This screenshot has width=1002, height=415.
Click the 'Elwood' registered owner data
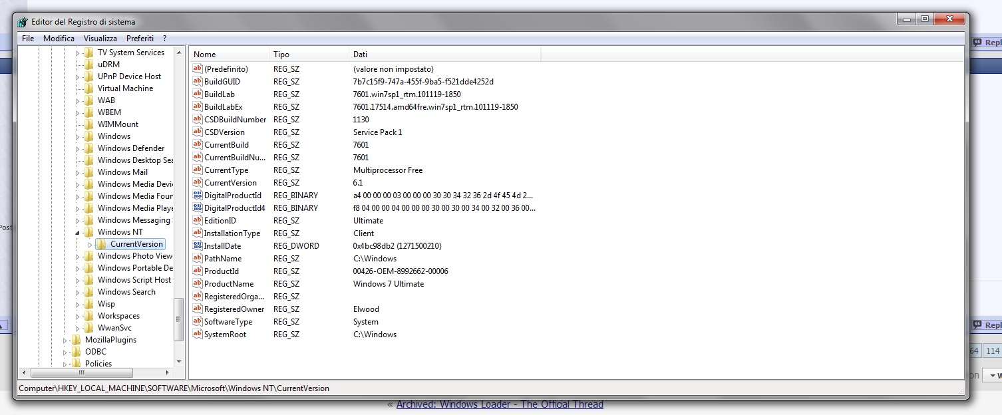coord(366,309)
